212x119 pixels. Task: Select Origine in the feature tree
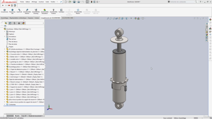11,47
